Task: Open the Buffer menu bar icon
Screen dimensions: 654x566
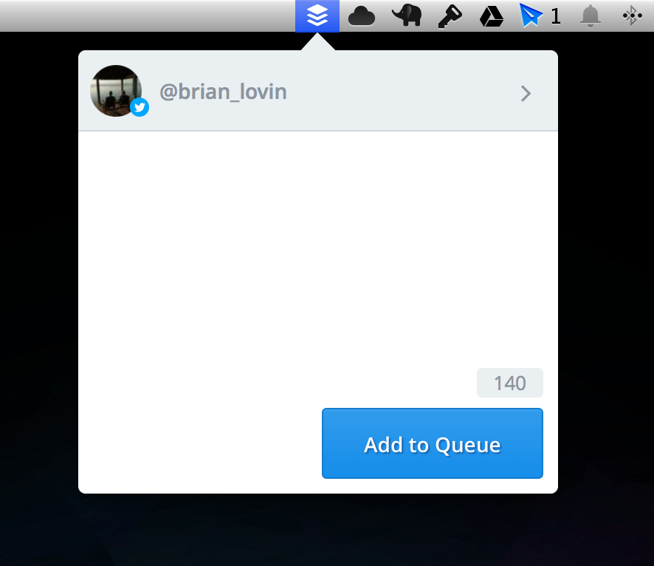Action: (x=317, y=16)
